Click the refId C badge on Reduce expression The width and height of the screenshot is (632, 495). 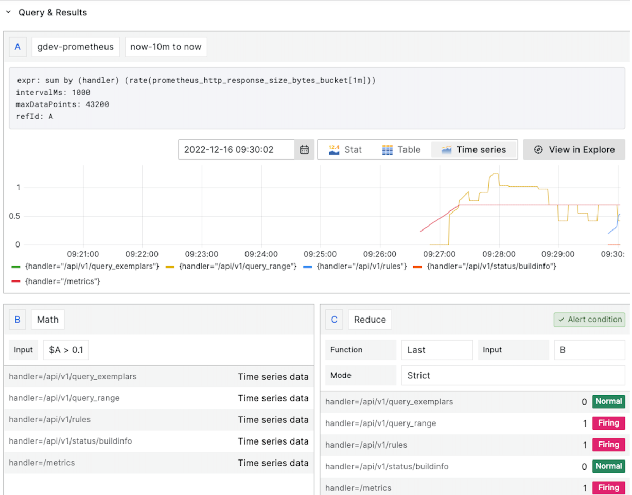333,320
